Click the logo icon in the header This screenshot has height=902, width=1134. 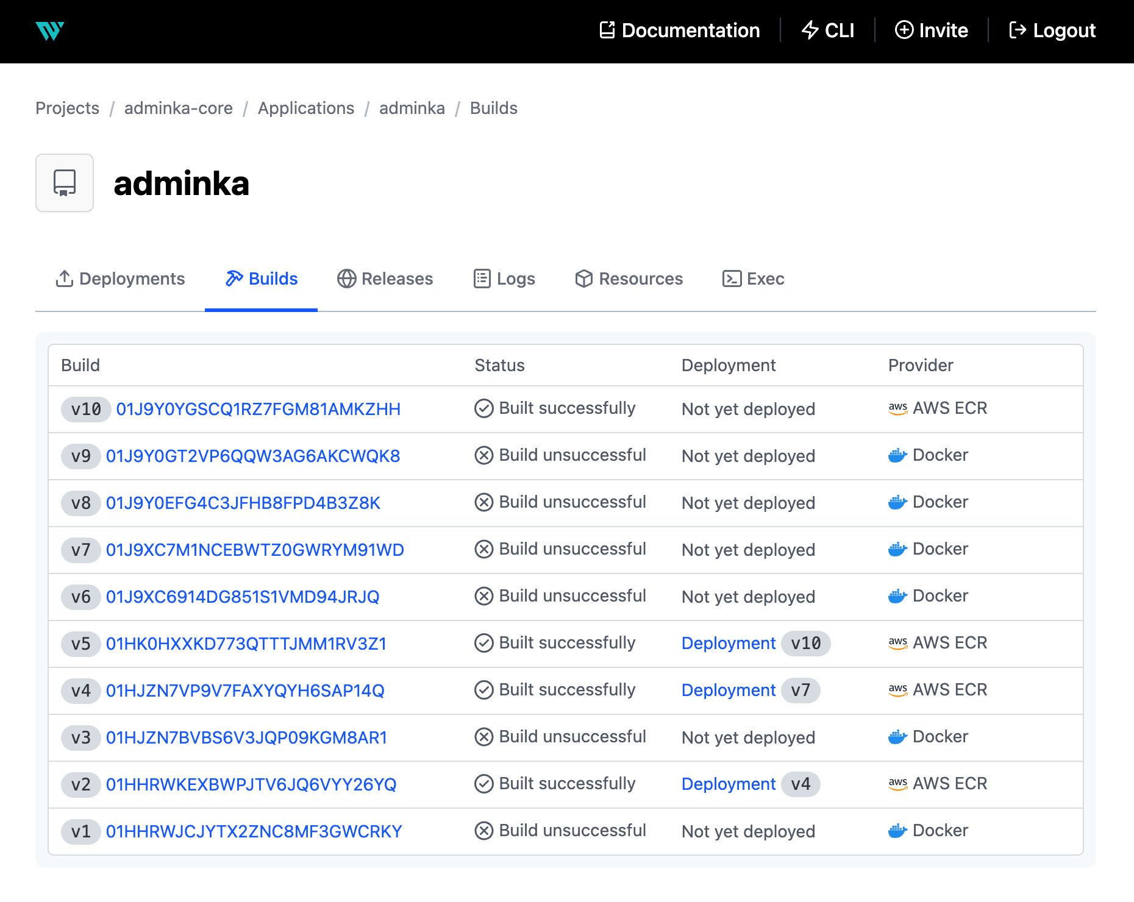(x=50, y=30)
